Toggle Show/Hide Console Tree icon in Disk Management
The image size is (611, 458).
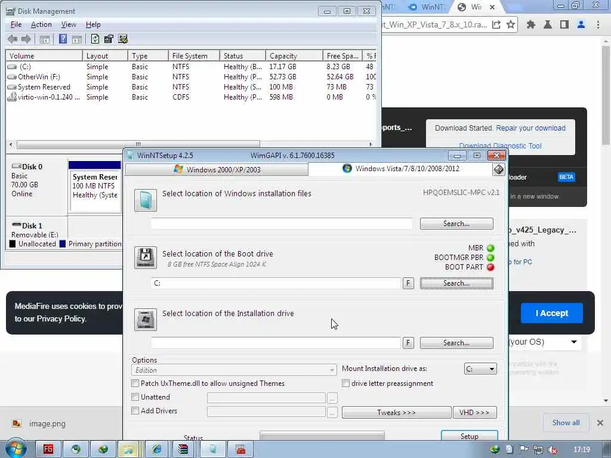[44, 39]
